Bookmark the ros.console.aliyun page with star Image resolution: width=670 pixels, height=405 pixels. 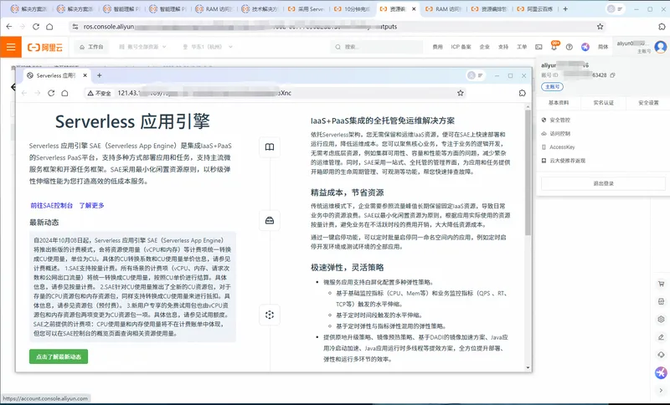pyautogui.click(x=600, y=27)
